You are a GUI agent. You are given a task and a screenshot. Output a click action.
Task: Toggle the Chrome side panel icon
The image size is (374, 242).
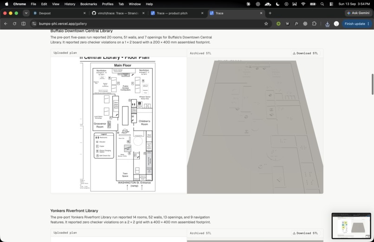pos(23,24)
